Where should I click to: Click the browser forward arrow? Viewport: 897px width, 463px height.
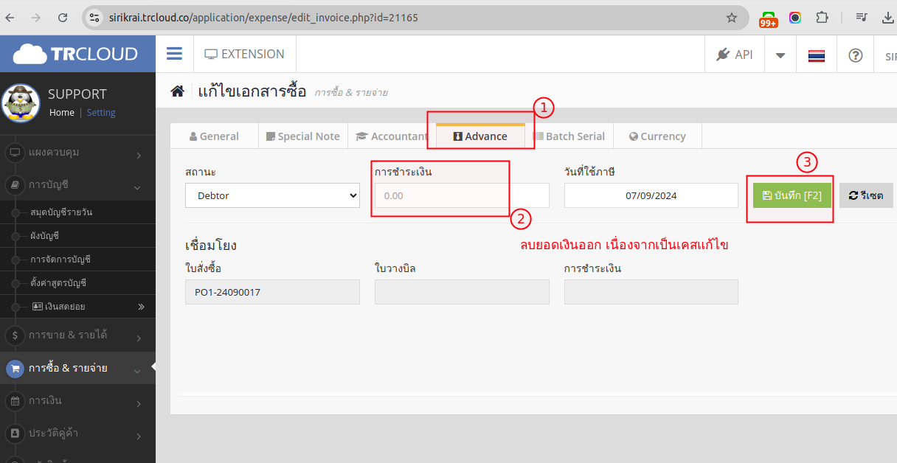tap(36, 17)
